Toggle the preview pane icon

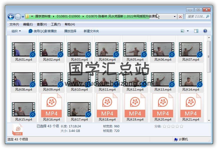tap(196, 31)
